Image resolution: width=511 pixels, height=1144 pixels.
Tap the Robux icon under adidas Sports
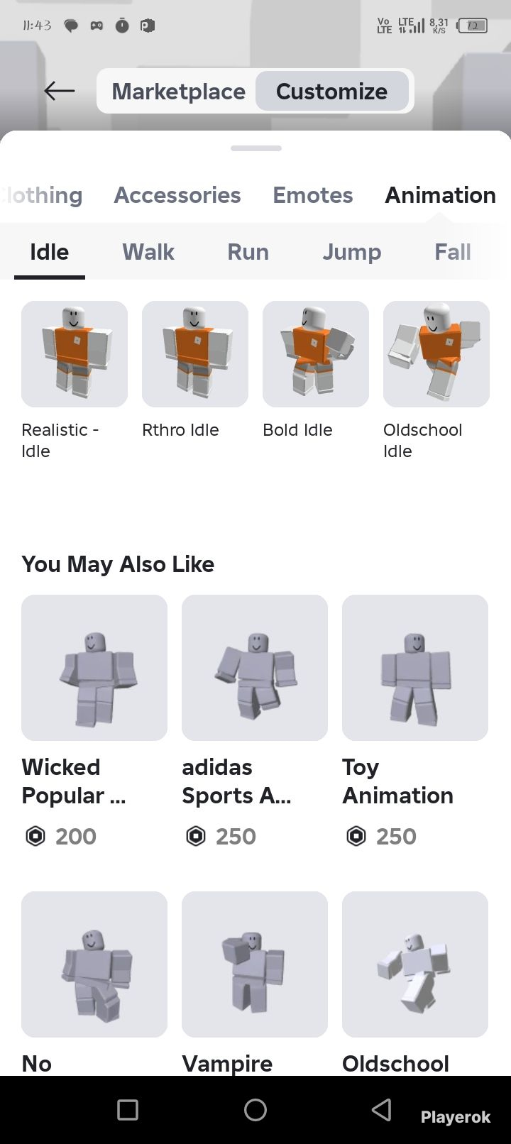(195, 837)
